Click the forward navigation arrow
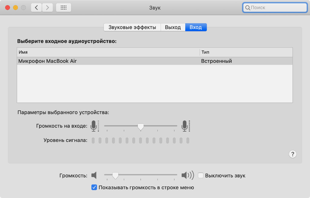Screen dimensions: 310x198 (47, 8)
